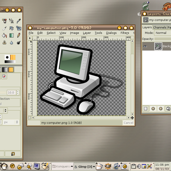Click status text 'my-computer.png-1.0 (RGB)'
The width and height of the screenshot is (171, 171).
tap(62, 123)
